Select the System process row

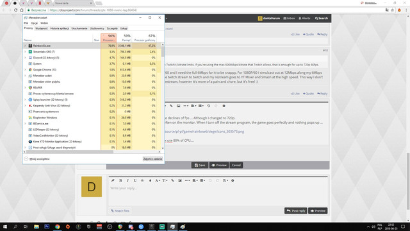92,64
